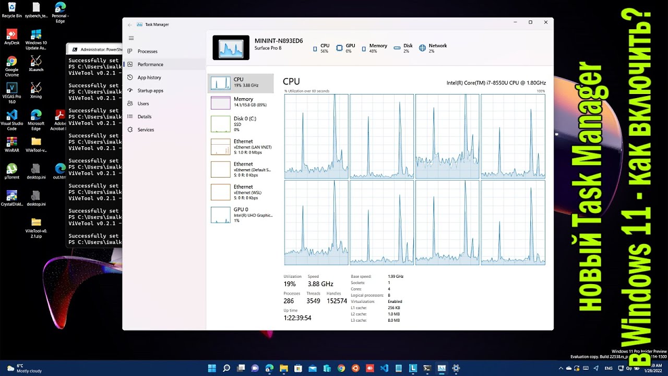Open VEGAS Pro 16.0 desktop shortcut
This screenshot has width=668, height=376.
[11, 93]
